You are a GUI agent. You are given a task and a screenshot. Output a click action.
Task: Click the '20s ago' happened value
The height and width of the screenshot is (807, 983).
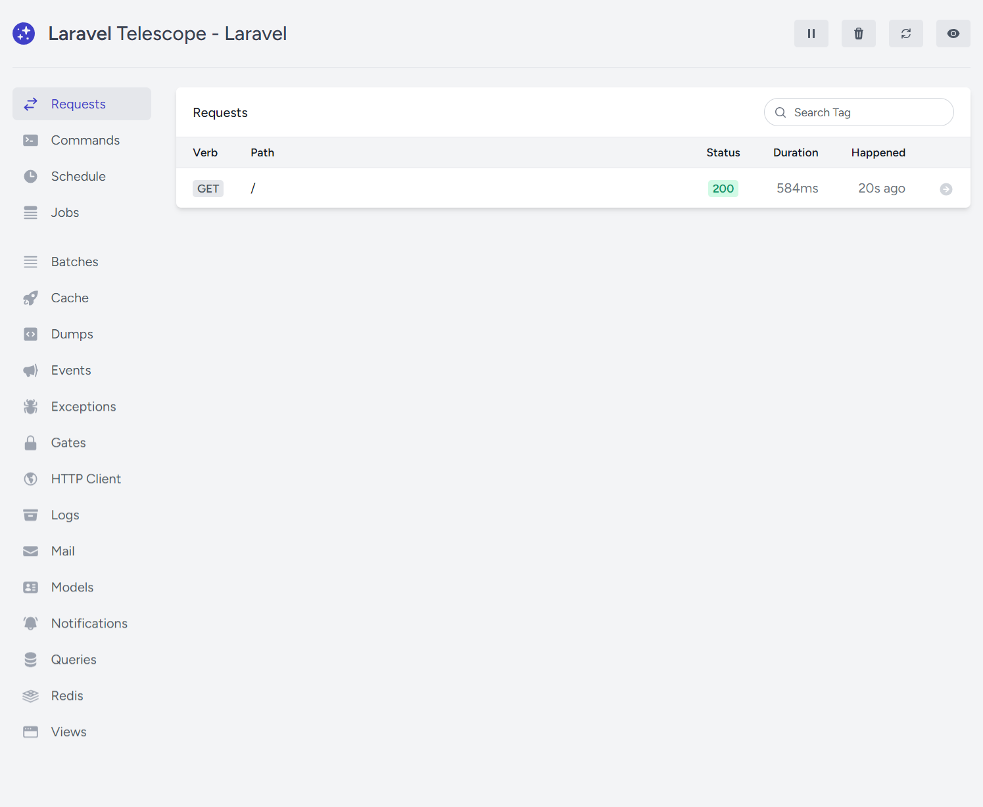click(882, 189)
